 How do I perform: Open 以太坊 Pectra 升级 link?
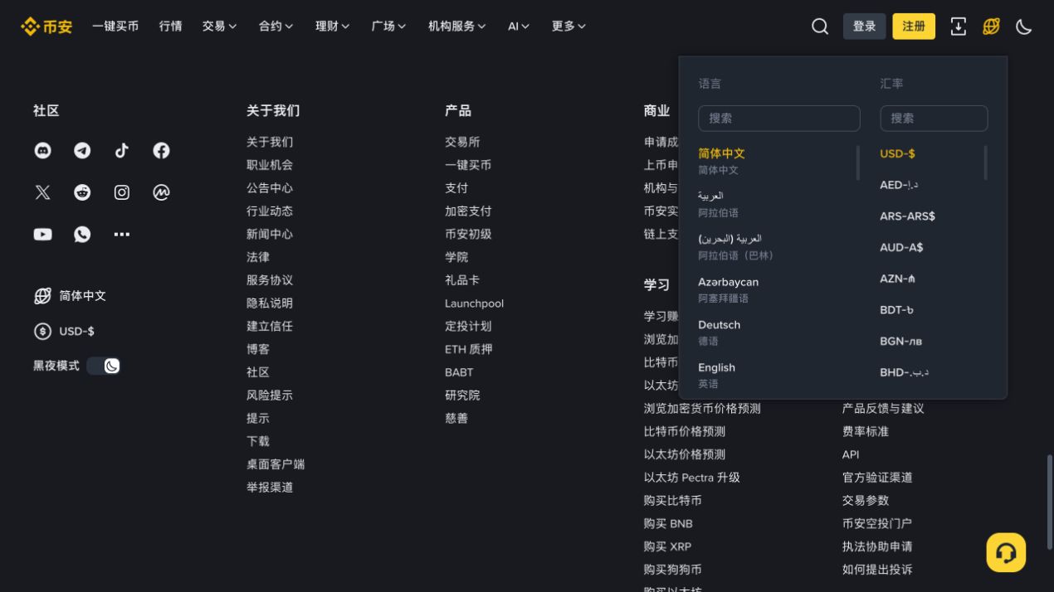click(x=692, y=478)
